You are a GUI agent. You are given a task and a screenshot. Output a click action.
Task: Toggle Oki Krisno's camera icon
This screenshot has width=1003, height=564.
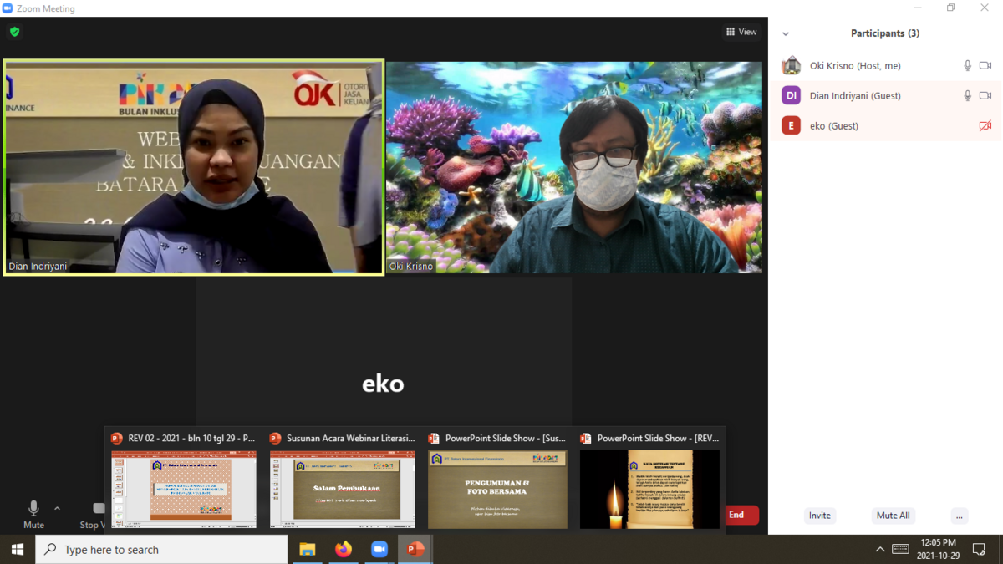coord(985,66)
